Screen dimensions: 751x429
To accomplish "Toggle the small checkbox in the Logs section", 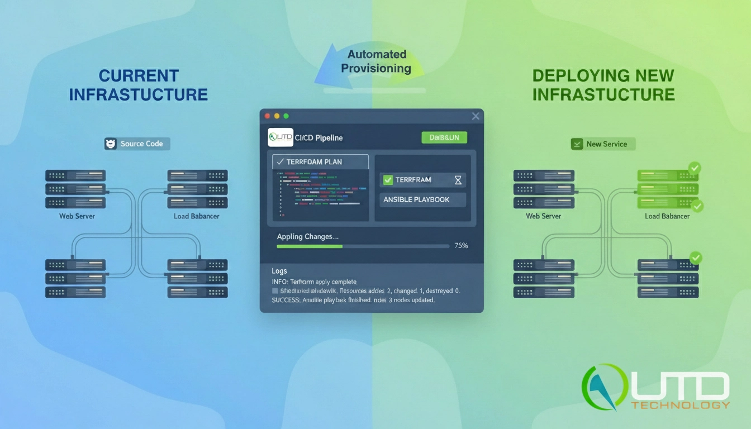I will pyautogui.click(x=275, y=291).
